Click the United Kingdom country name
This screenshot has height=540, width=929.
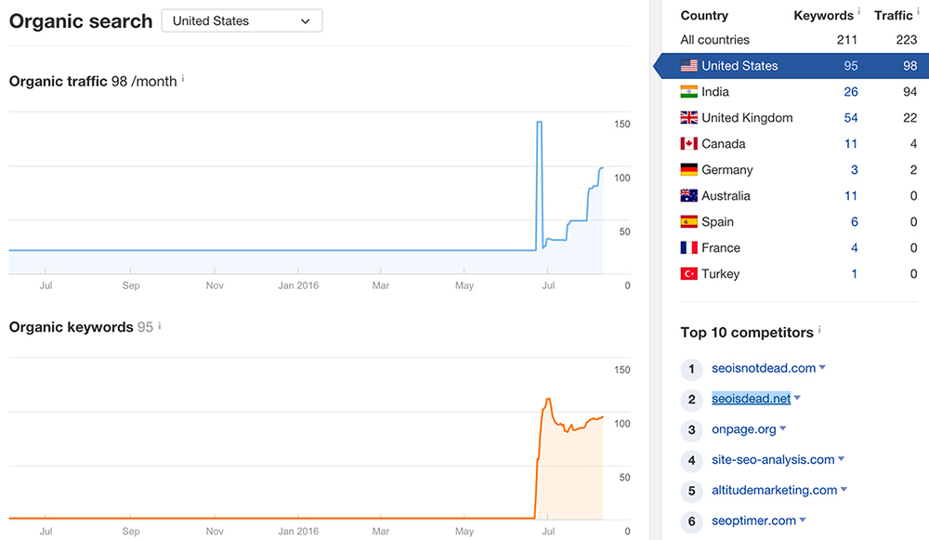tap(747, 118)
